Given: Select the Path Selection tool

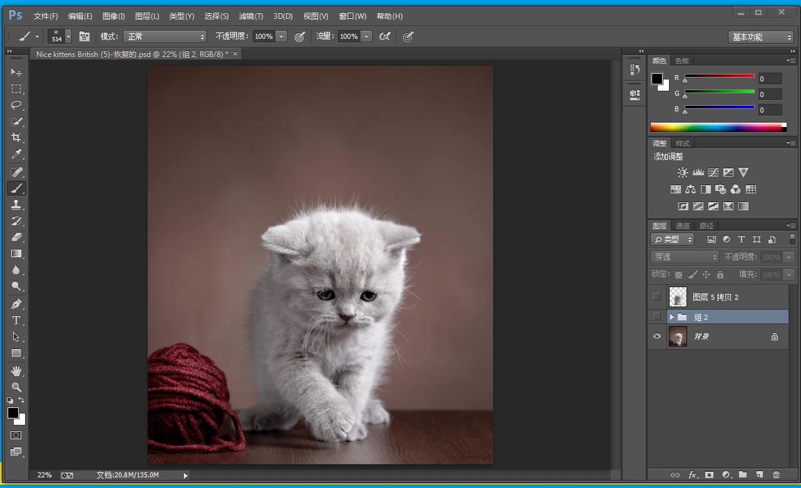Looking at the screenshot, I should click(16, 337).
